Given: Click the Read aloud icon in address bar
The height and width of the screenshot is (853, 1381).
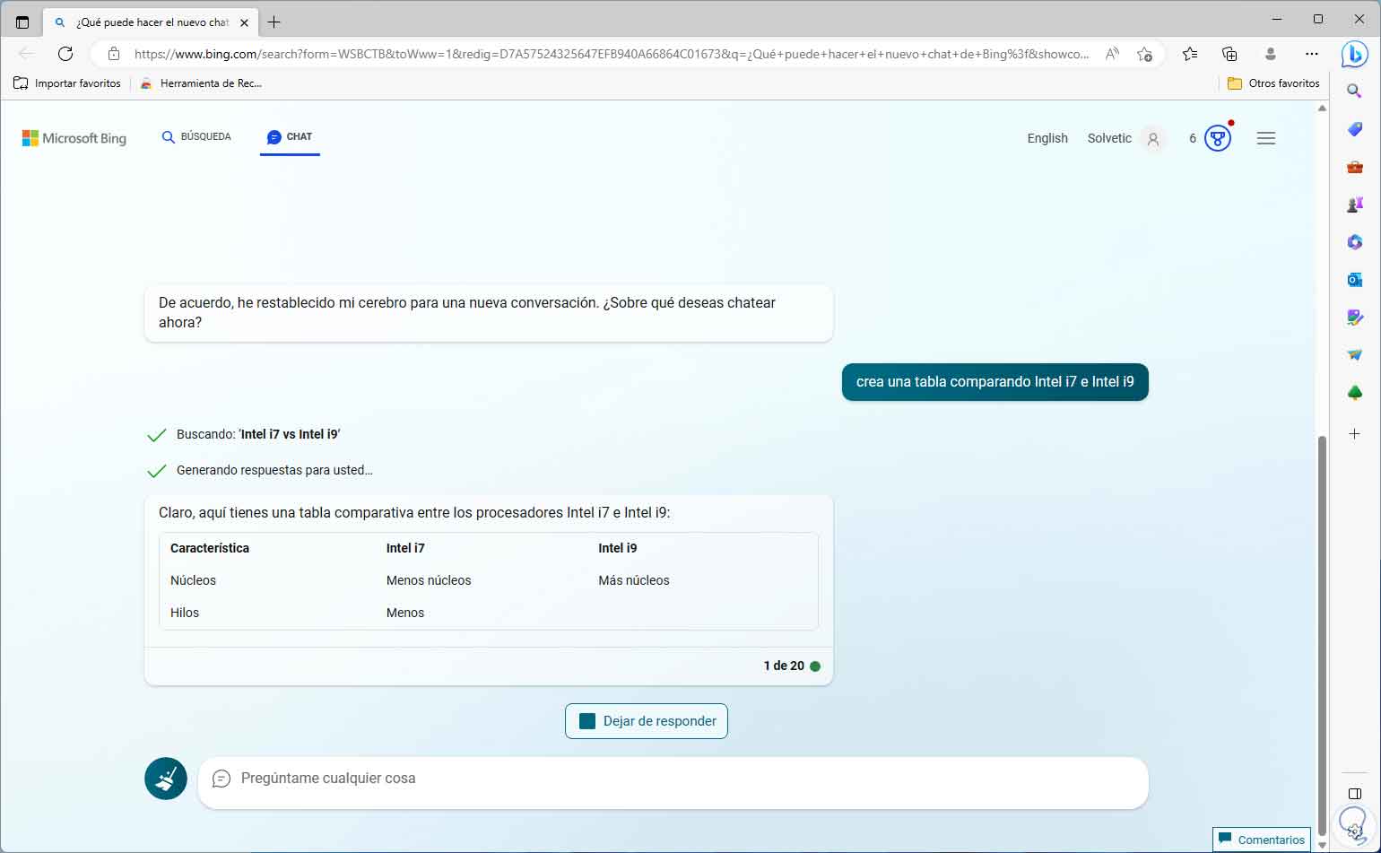Looking at the screenshot, I should pyautogui.click(x=1112, y=54).
